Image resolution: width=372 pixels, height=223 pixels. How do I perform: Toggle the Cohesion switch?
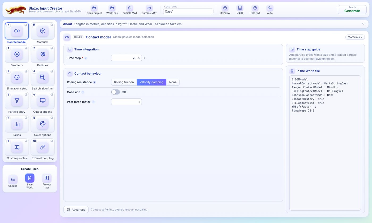[116, 92]
